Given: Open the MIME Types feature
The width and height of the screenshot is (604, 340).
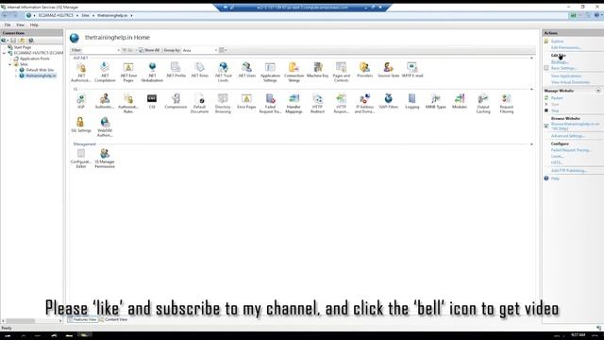Looking at the screenshot, I should point(436,101).
